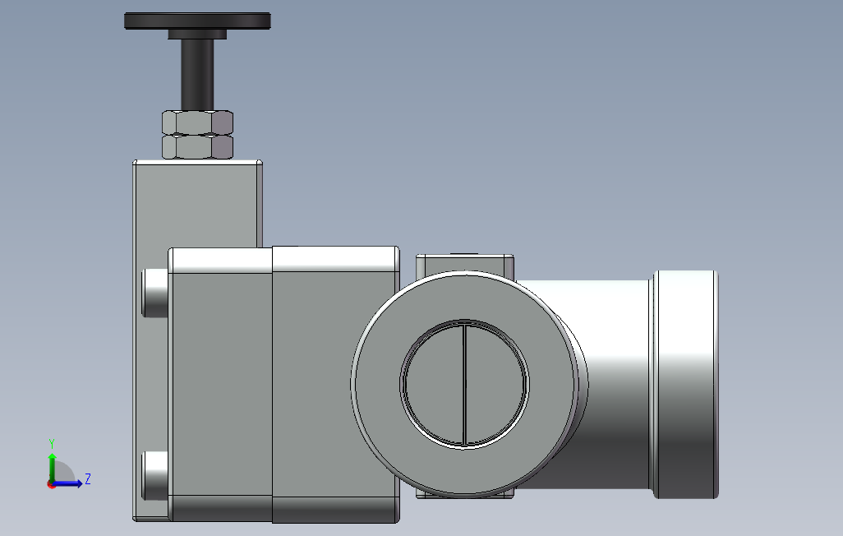Click the Z label on the triad
The image size is (843, 536).
pos(88,478)
